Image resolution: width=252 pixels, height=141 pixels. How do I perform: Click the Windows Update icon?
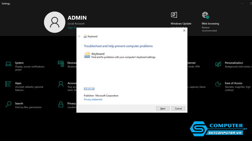(x=174, y=15)
